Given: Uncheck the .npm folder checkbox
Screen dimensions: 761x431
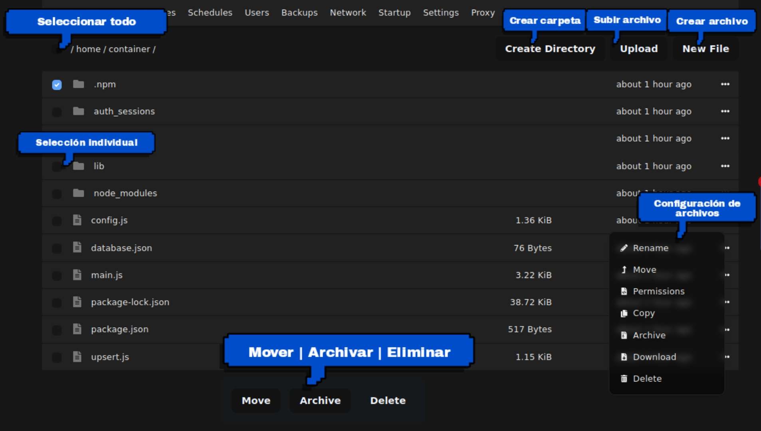Looking at the screenshot, I should point(57,85).
